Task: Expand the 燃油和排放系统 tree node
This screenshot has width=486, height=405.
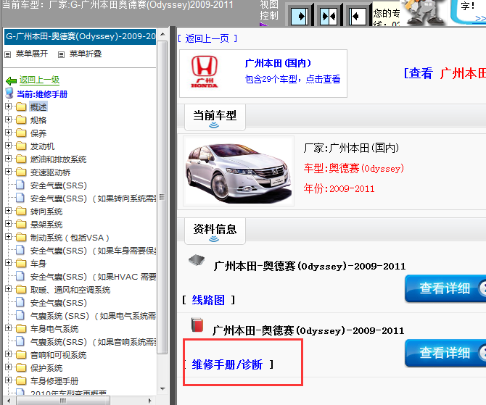Action: click(x=9, y=159)
